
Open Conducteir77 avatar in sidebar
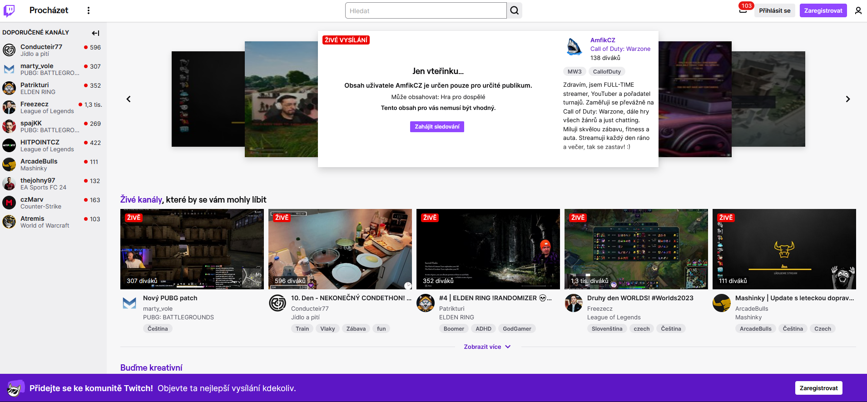point(9,50)
